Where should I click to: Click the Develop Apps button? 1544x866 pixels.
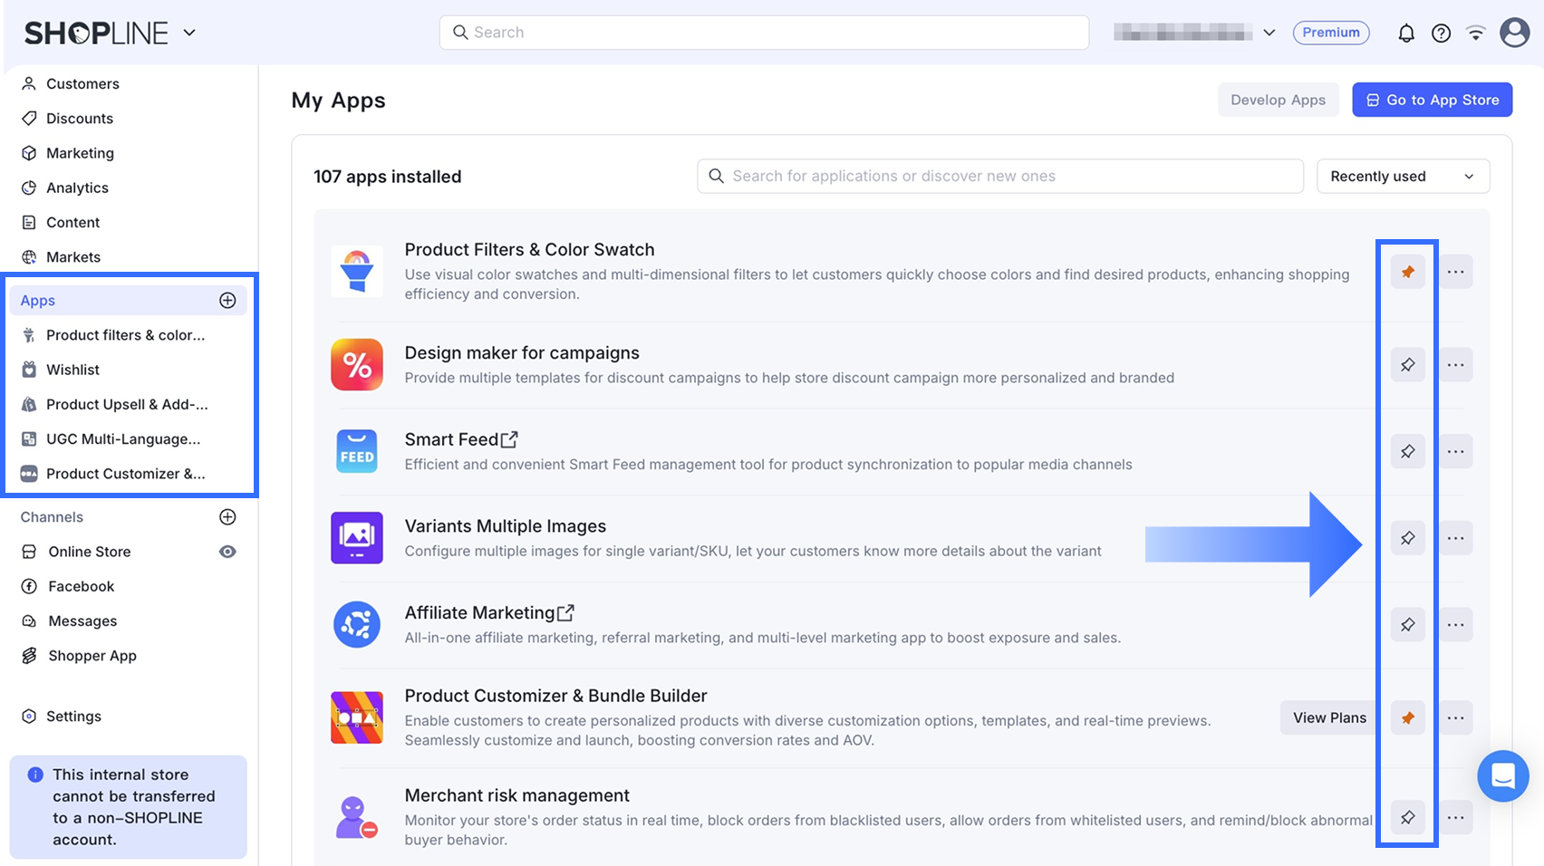click(x=1278, y=100)
